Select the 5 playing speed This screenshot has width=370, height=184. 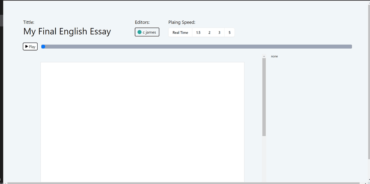[x=230, y=33]
